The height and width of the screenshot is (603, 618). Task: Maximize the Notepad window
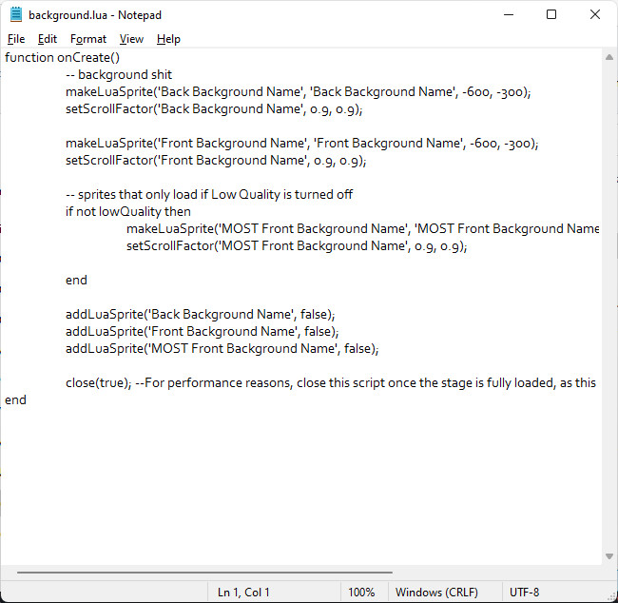(551, 15)
